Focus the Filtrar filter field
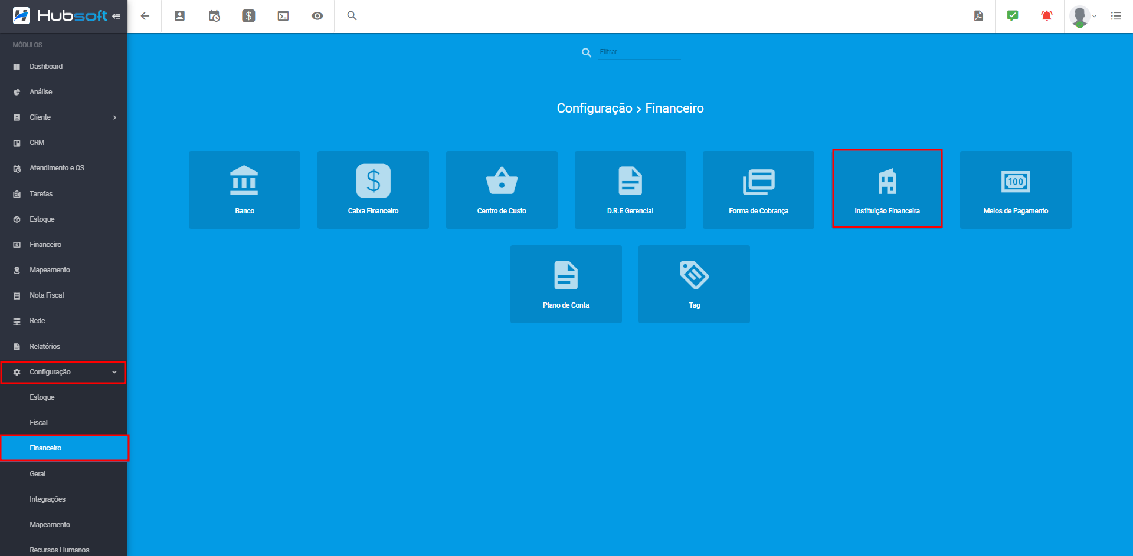Screen dimensions: 1133x556 640,52
